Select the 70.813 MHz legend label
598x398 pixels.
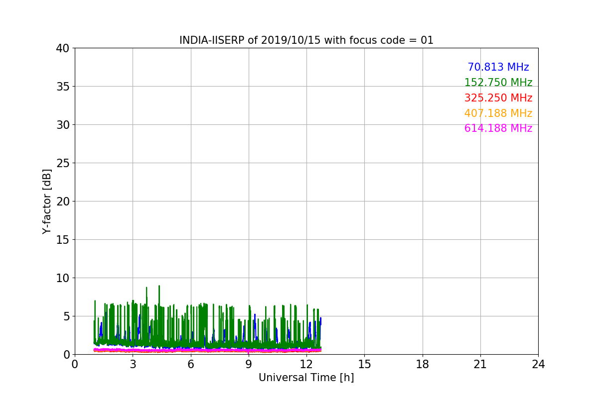coord(498,67)
